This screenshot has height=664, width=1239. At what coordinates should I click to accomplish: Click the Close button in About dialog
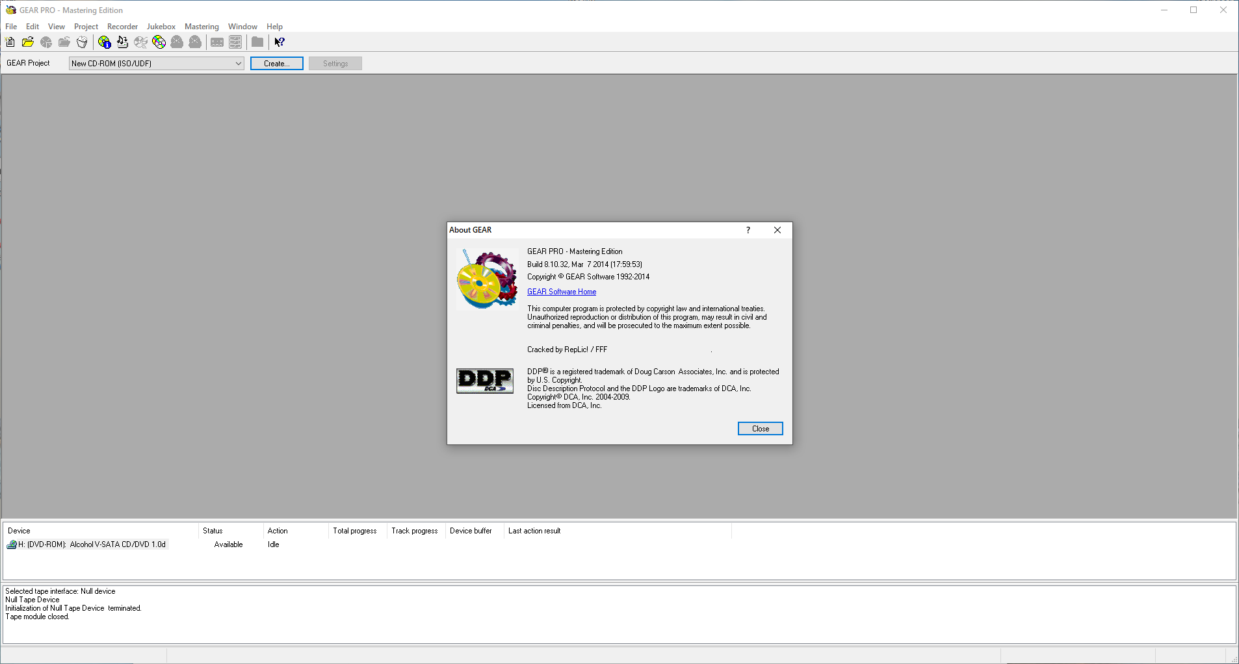coord(761,428)
